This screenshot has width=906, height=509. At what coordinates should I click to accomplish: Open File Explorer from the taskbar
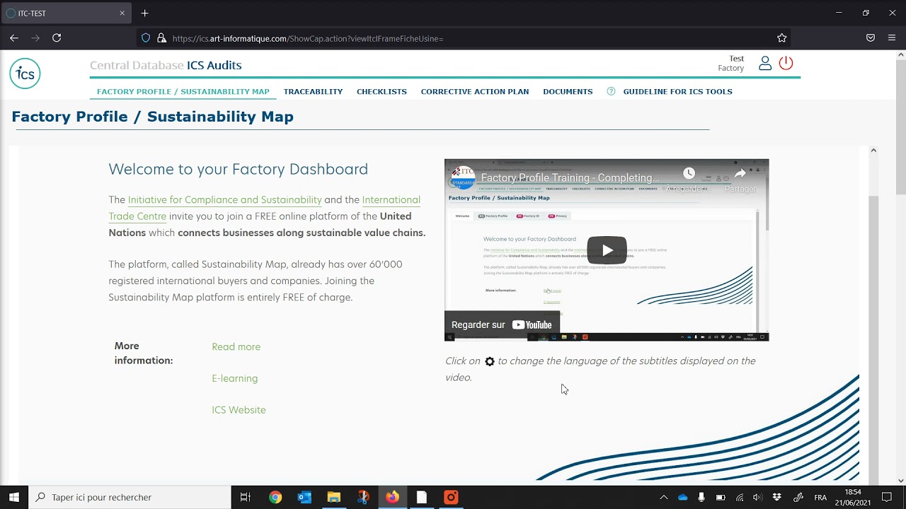[334, 497]
